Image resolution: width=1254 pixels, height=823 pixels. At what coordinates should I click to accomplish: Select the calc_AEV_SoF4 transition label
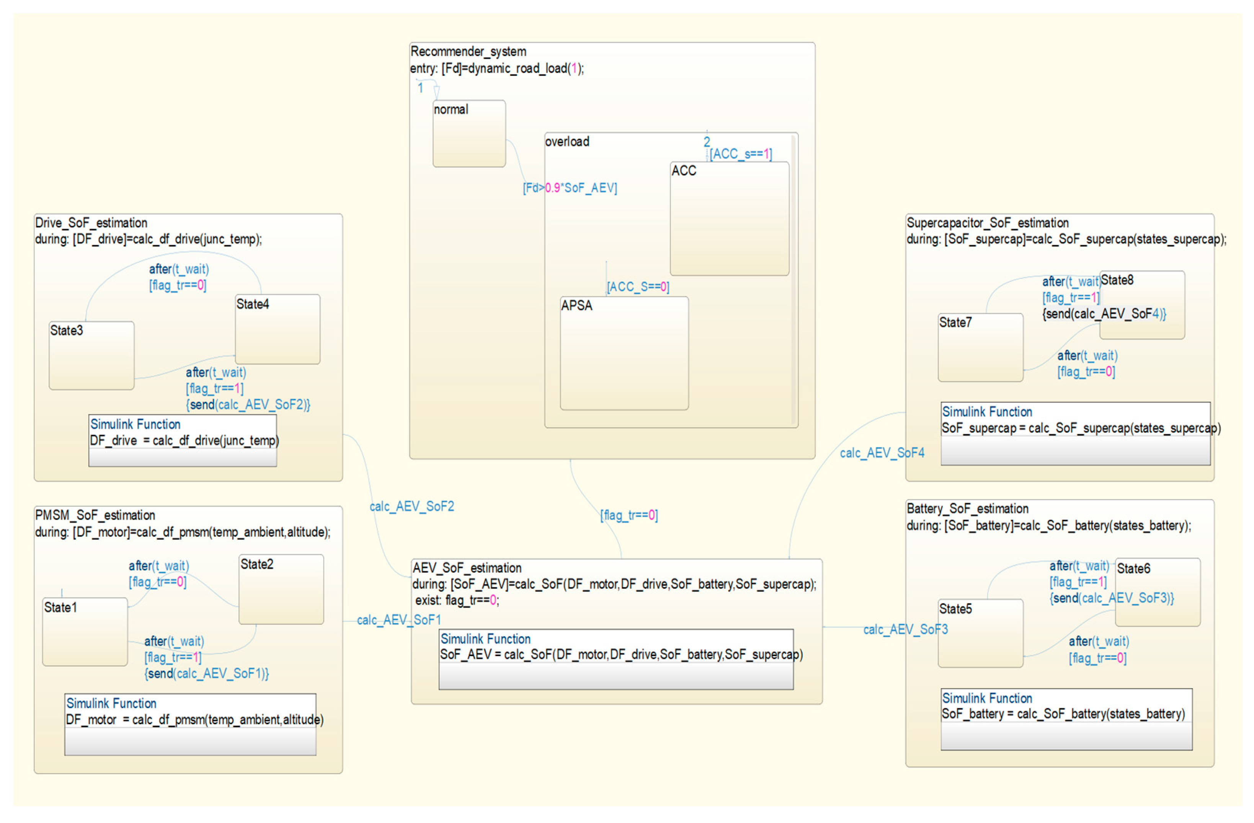tap(882, 453)
